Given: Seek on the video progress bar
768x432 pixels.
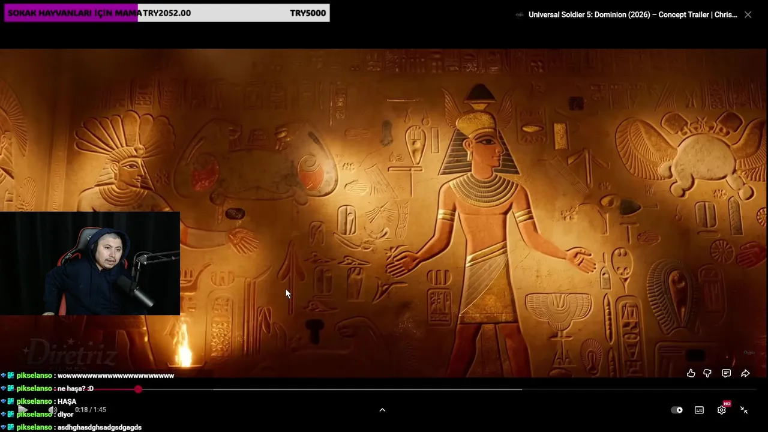Looking at the screenshot, I should (x=384, y=389).
